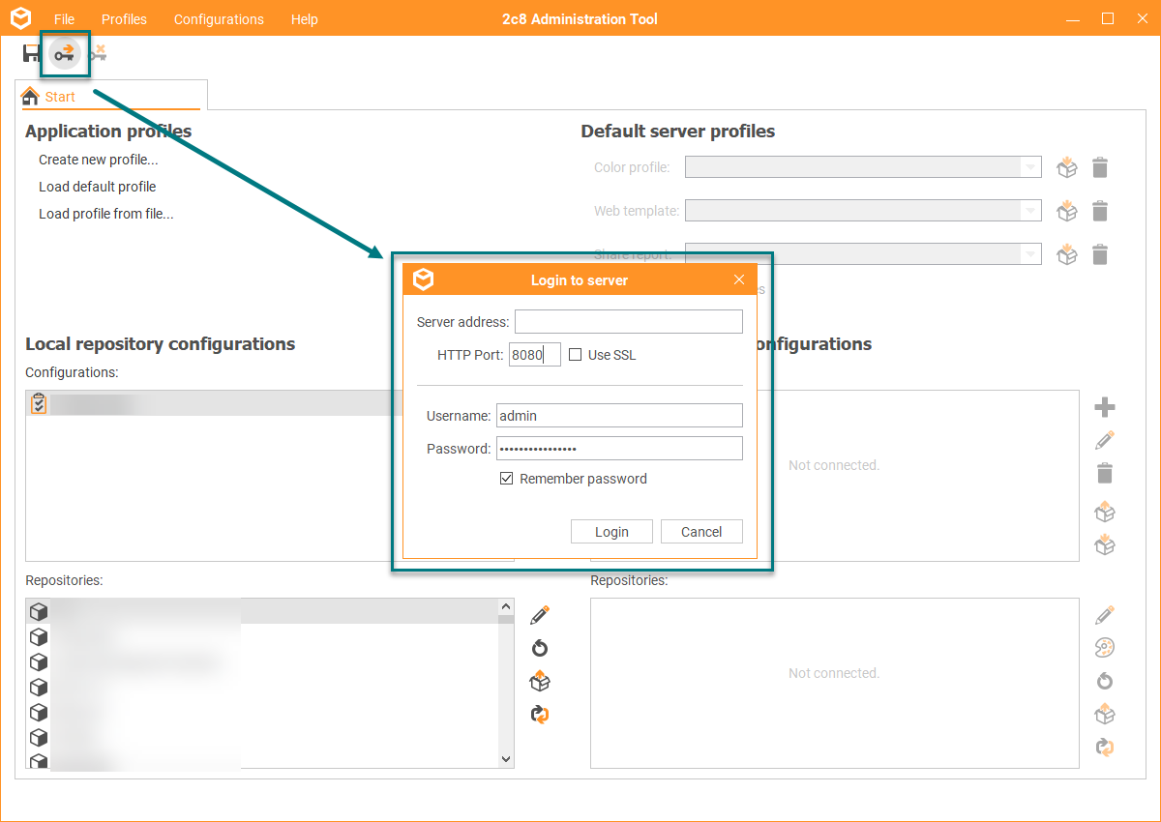Reload the local repository with the circular arrow icon
This screenshot has width=1161, height=822.
[x=540, y=648]
